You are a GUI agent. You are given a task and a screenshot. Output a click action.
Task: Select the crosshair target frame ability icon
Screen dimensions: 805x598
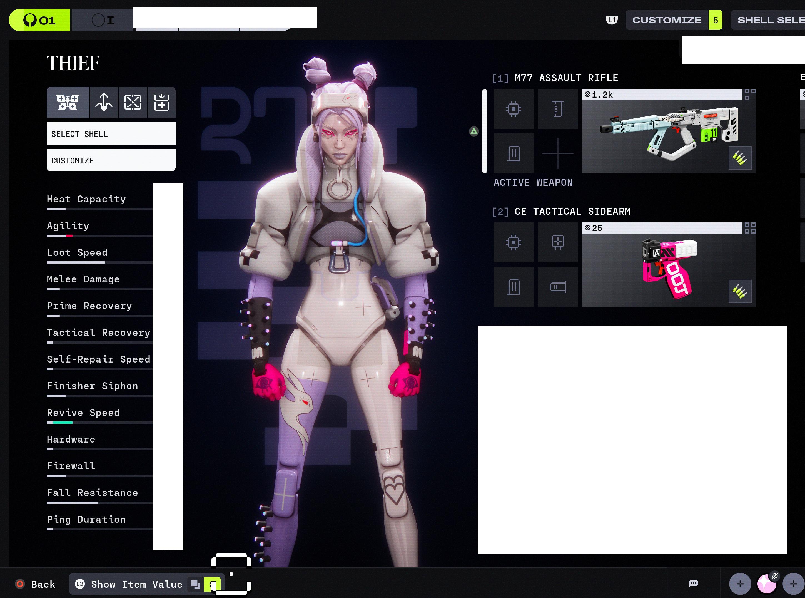coord(133,102)
